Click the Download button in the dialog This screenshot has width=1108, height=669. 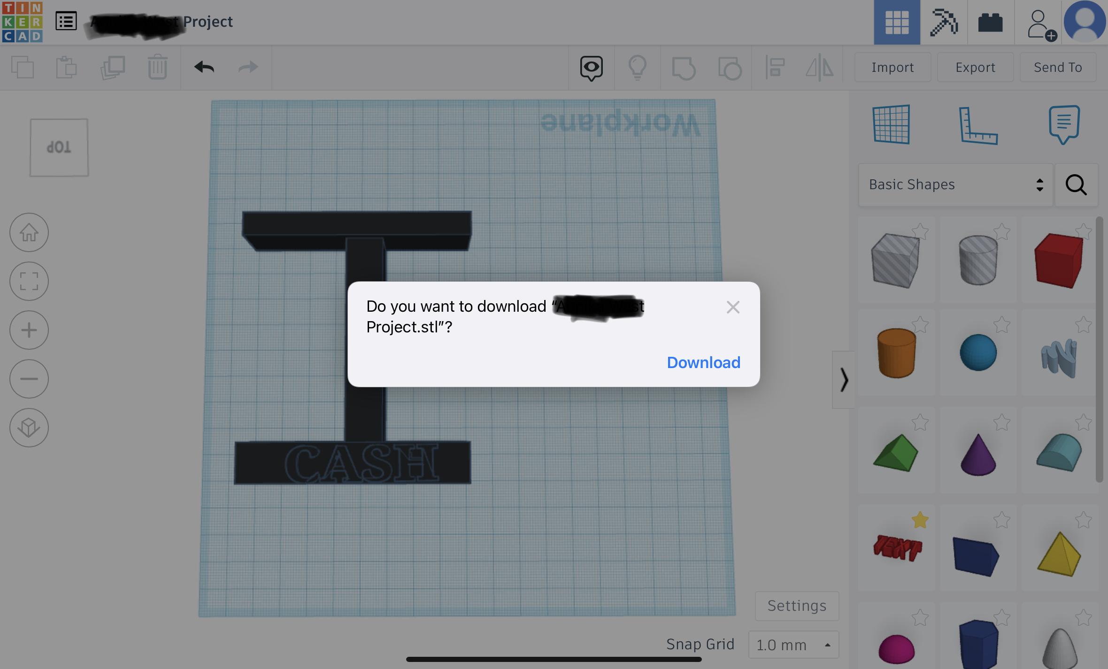pos(703,362)
